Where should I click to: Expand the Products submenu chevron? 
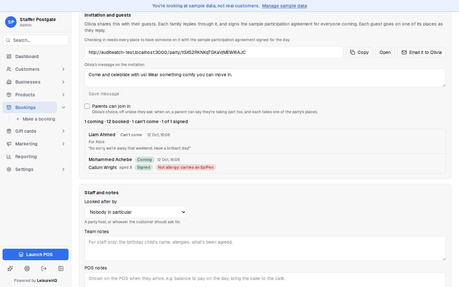click(x=63, y=95)
